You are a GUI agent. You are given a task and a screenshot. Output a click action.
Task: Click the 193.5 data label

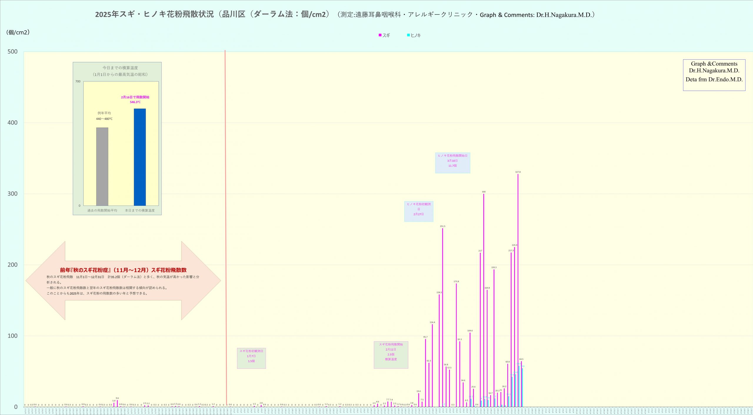tap(494, 267)
